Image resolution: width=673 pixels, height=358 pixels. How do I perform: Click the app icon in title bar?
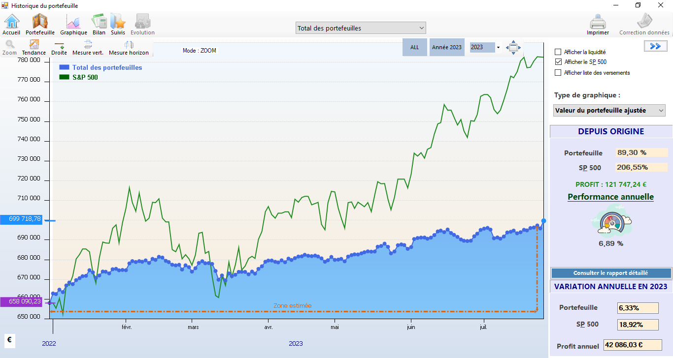click(x=5, y=5)
